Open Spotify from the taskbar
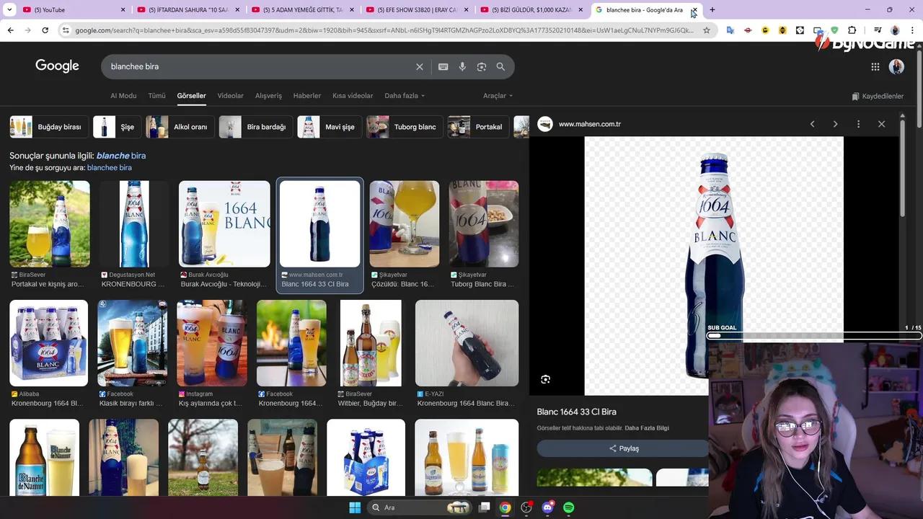 pyautogui.click(x=568, y=507)
